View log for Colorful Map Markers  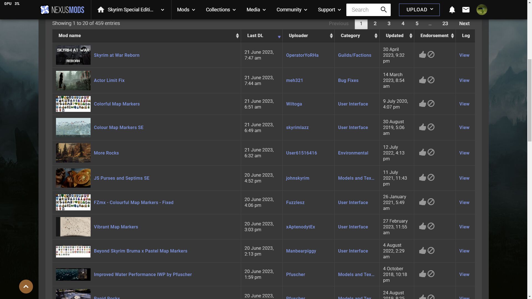464,104
